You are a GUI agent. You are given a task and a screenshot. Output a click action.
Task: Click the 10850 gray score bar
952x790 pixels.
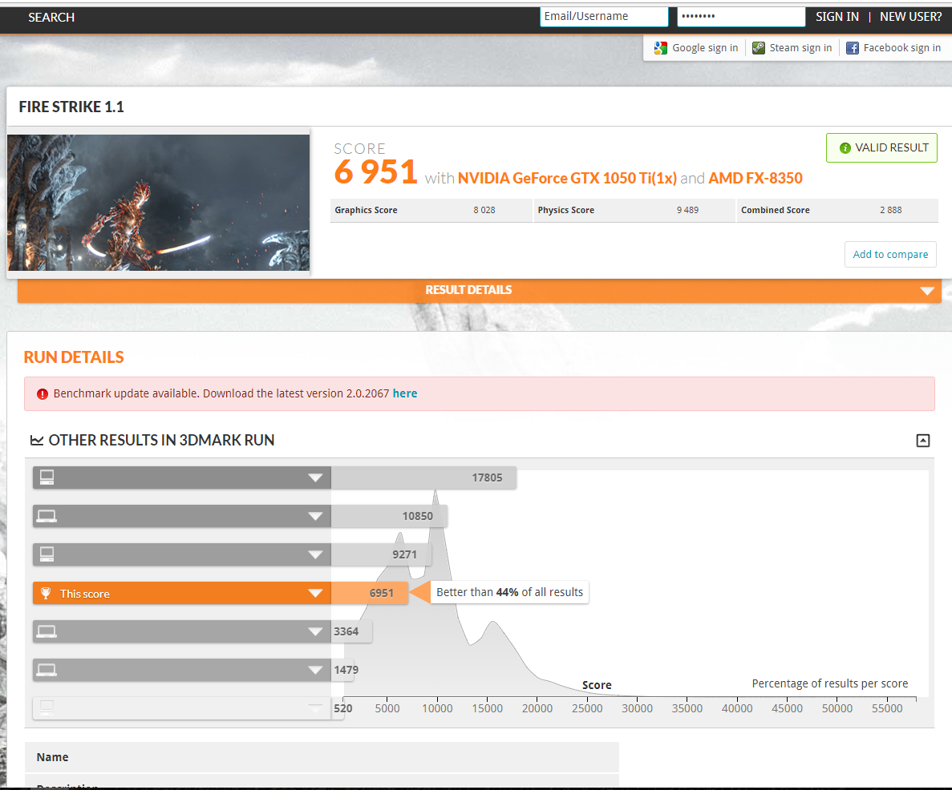click(389, 516)
